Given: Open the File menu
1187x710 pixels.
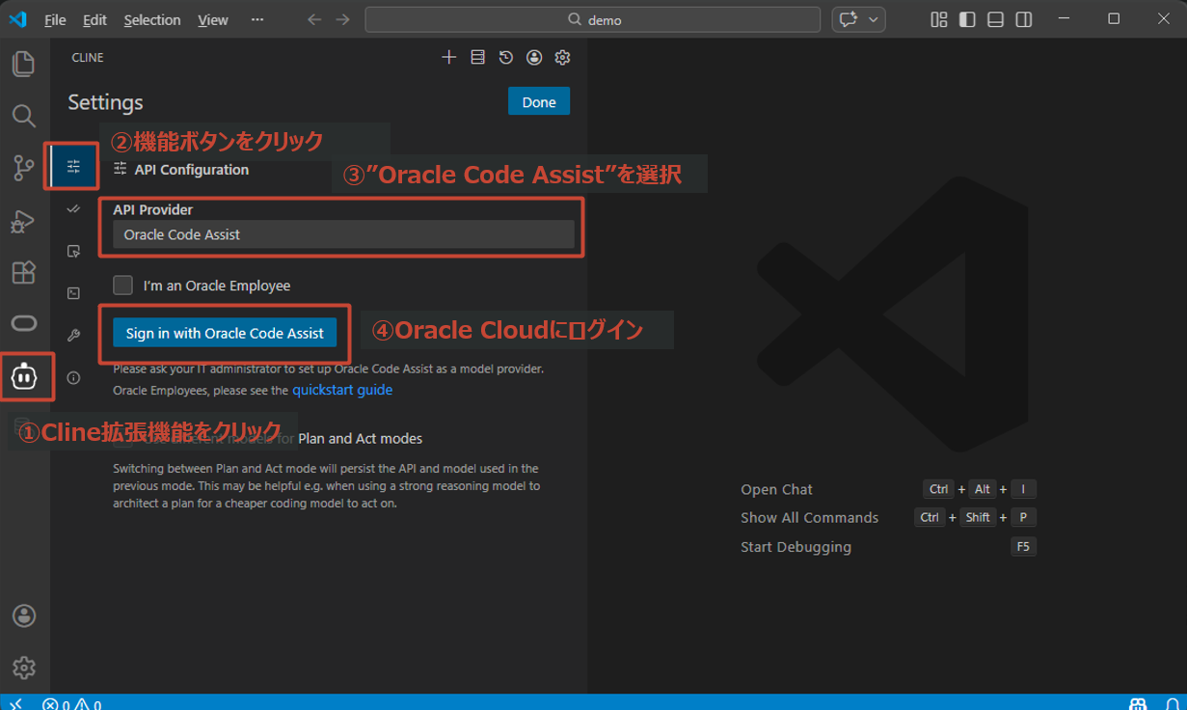Looking at the screenshot, I should click(55, 19).
